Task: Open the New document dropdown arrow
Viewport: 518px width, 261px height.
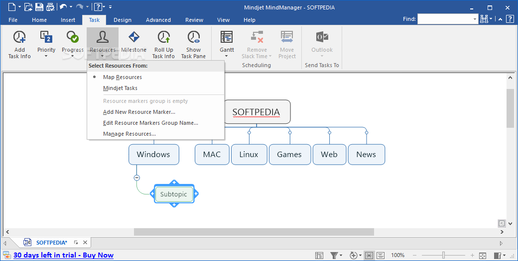Action: (20, 7)
